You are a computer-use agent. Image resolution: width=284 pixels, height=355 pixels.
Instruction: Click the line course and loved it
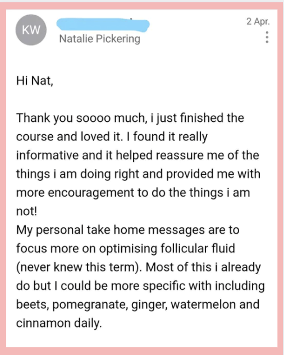click(112, 136)
